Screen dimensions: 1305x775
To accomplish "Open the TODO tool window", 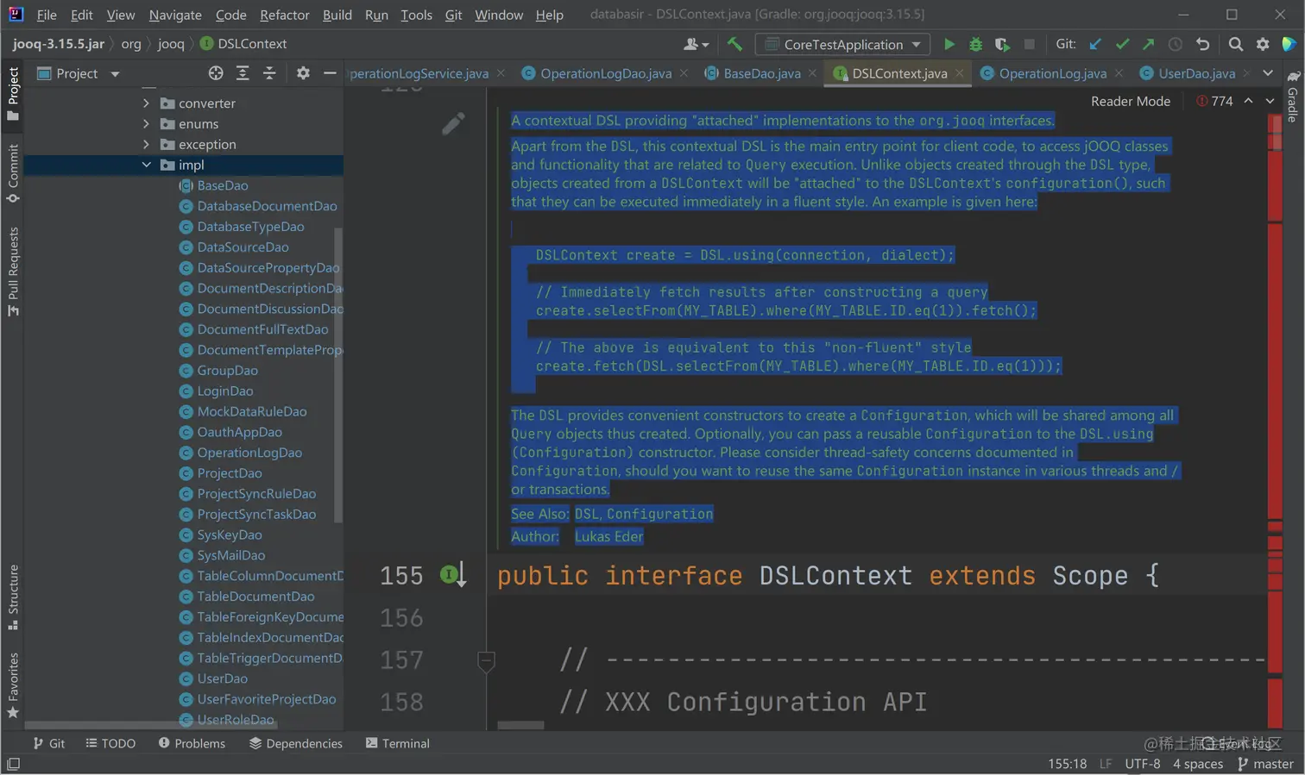I will pyautogui.click(x=110, y=743).
